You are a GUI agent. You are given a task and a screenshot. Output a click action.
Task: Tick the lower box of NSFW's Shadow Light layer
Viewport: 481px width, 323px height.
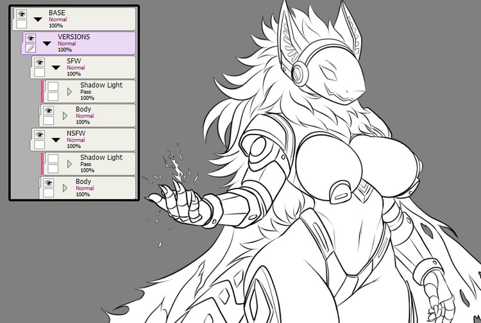pos(53,169)
